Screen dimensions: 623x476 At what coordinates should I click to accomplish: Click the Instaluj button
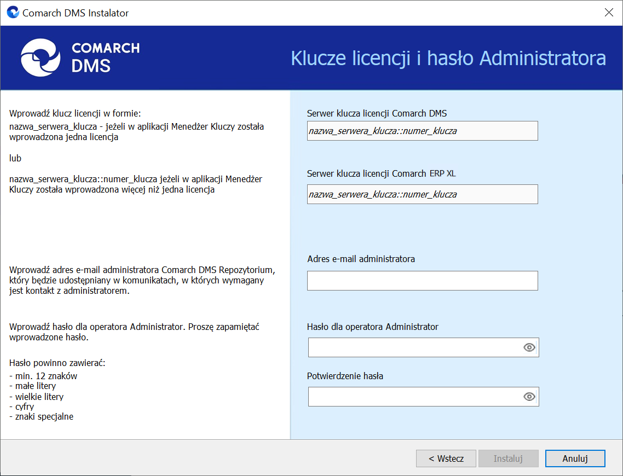pyautogui.click(x=508, y=458)
